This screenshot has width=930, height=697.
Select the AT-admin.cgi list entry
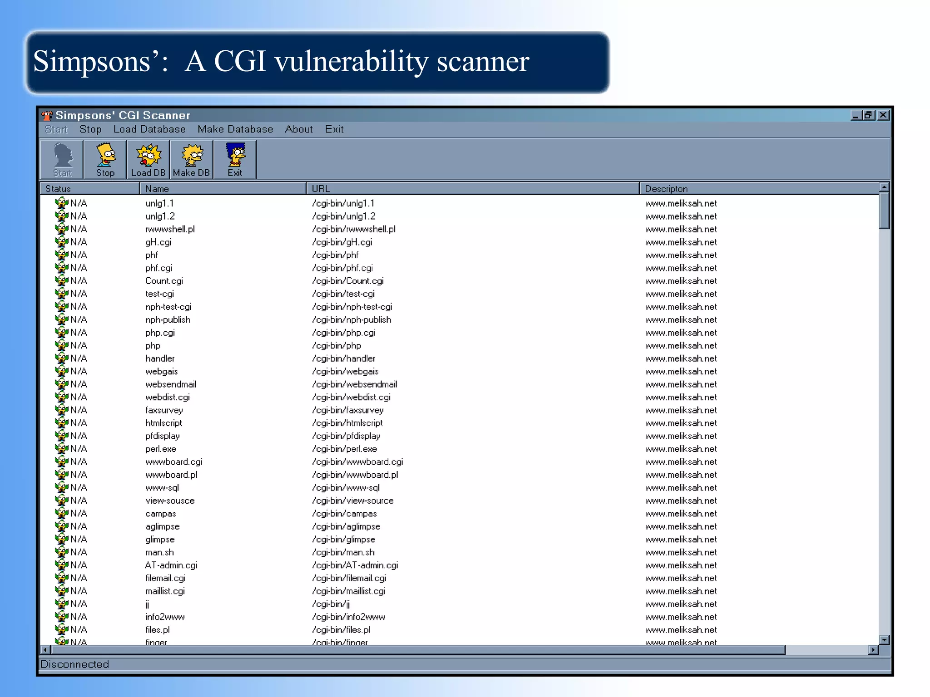coord(171,565)
